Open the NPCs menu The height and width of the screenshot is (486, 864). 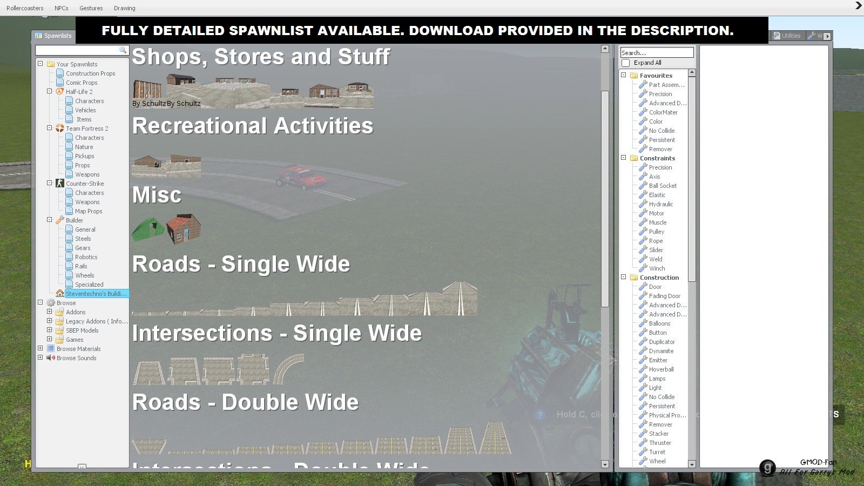tap(62, 8)
